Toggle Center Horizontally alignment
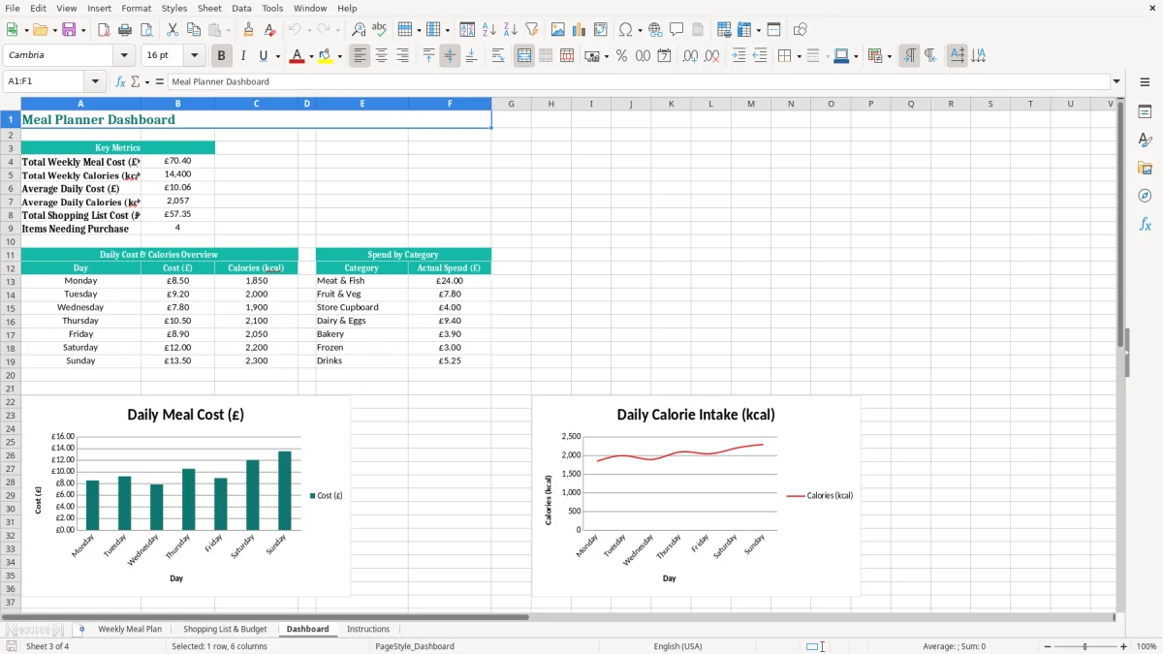Image resolution: width=1163 pixels, height=654 pixels. tap(381, 56)
